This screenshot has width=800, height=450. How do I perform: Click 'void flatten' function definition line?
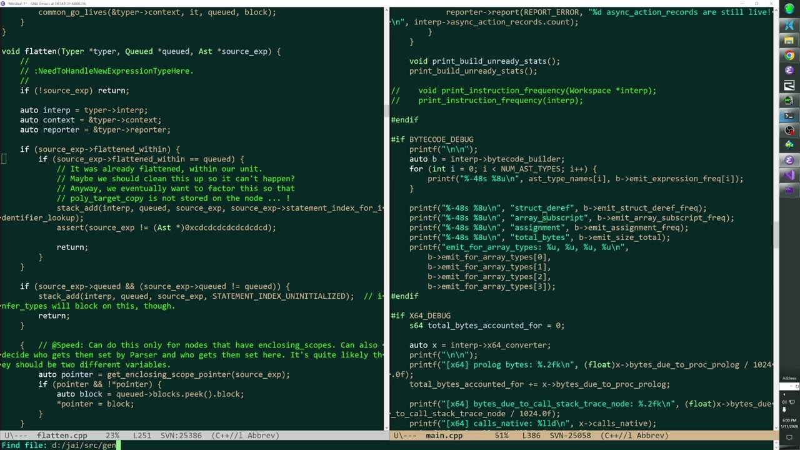[x=141, y=51]
